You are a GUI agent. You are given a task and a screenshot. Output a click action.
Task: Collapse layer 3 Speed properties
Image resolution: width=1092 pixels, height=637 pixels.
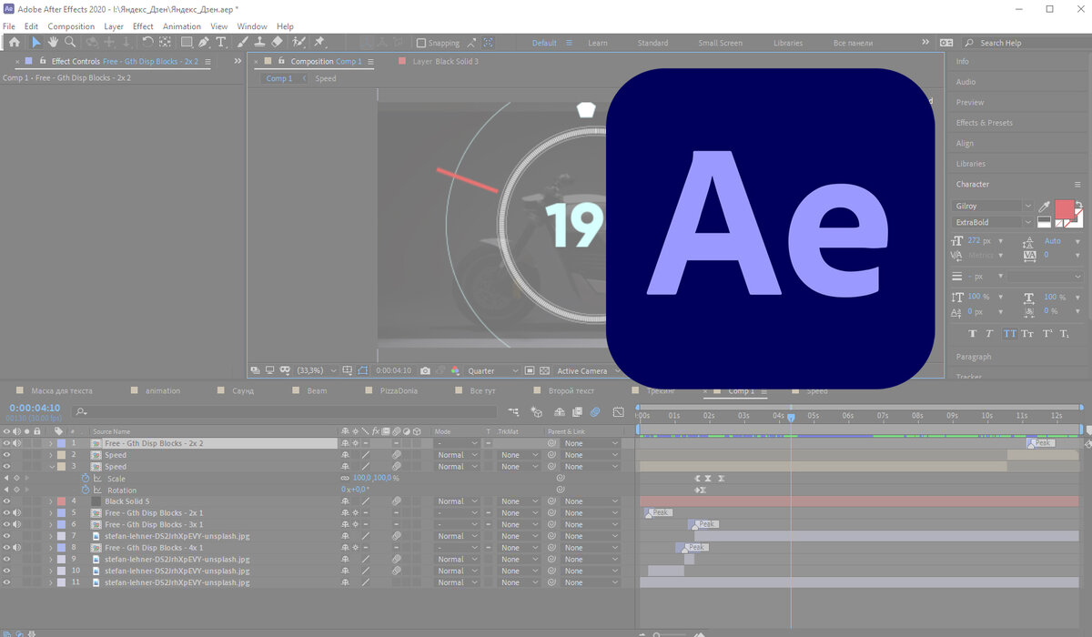click(x=51, y=467)
